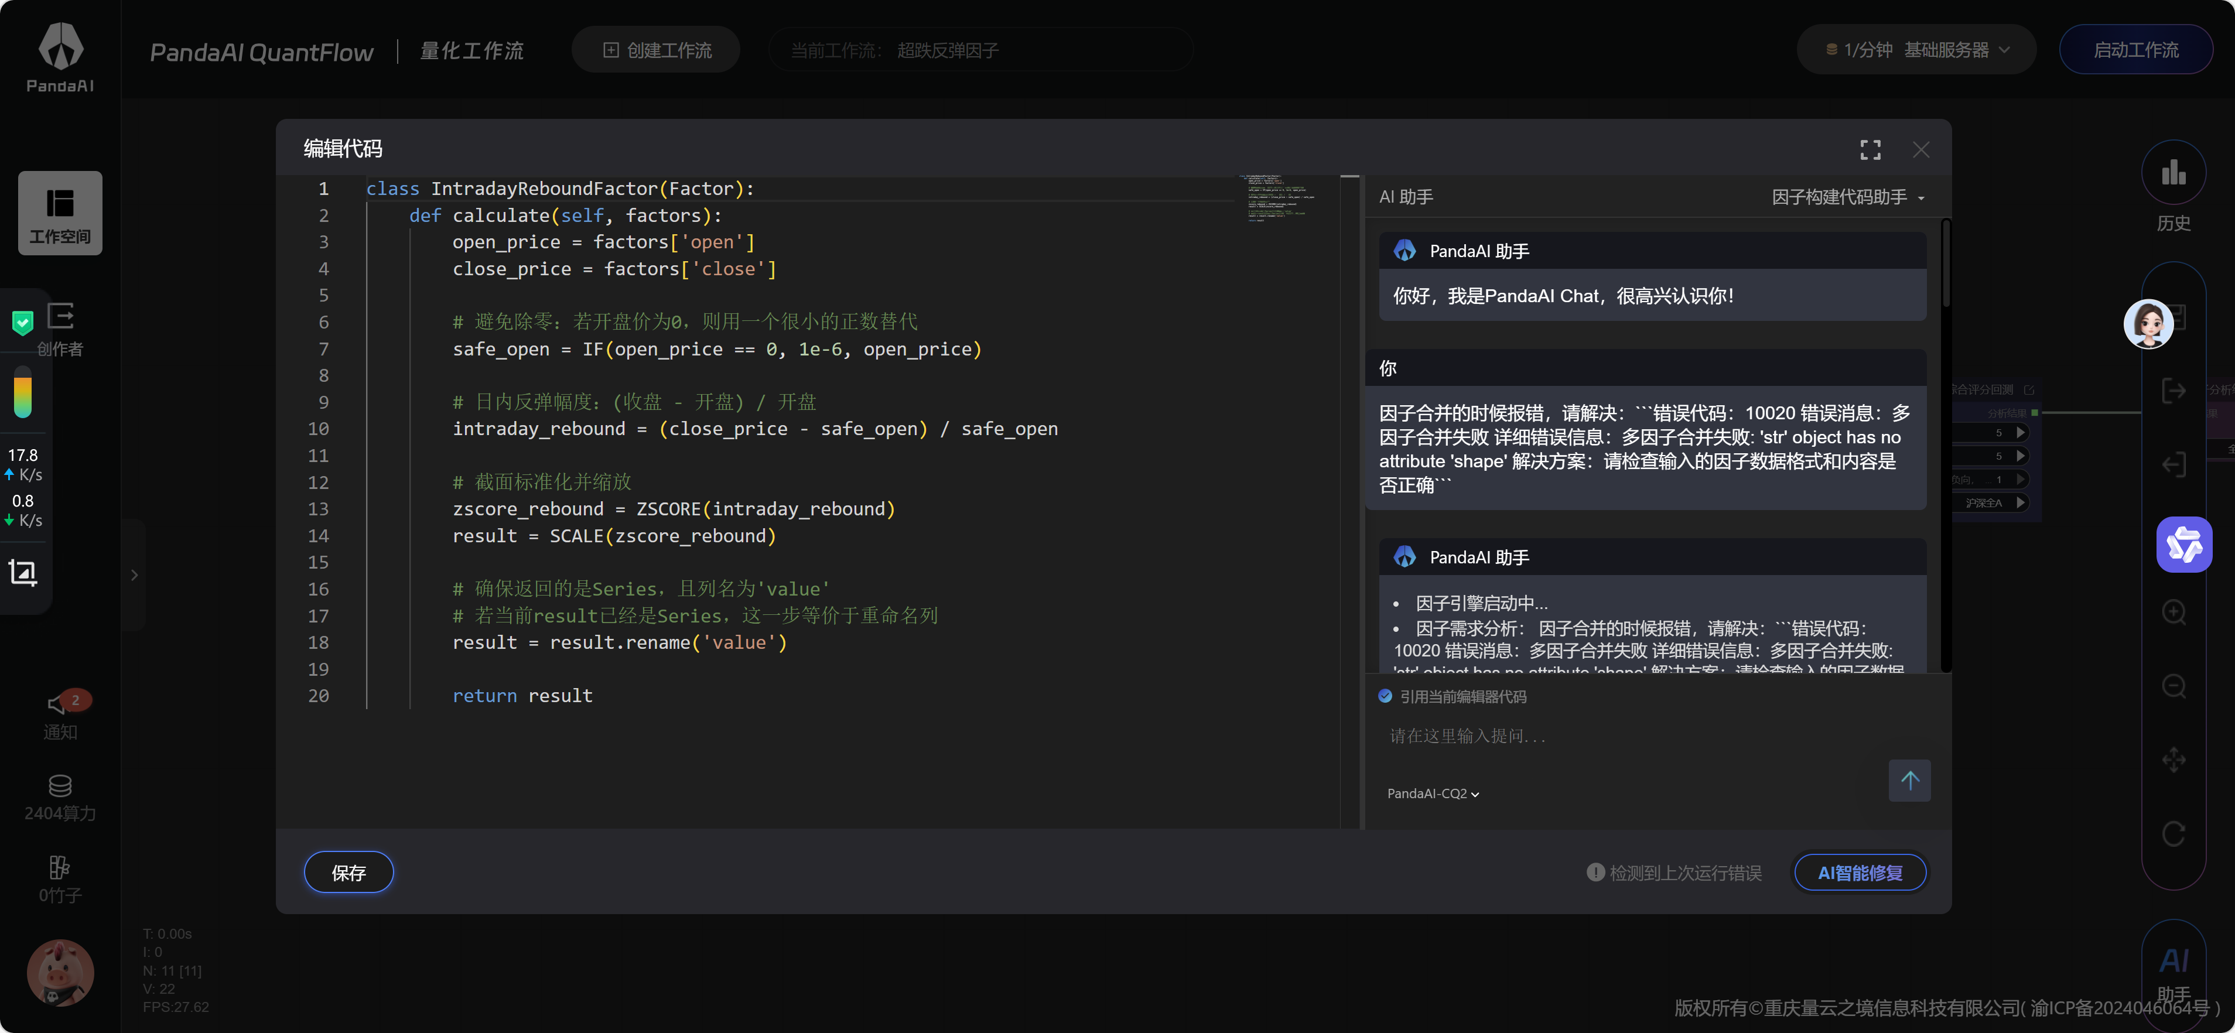Open the 基础服务器 server dropdown
Image resolution: width=2235 pixels, height=1033 pixels.
click(1916, 50)
